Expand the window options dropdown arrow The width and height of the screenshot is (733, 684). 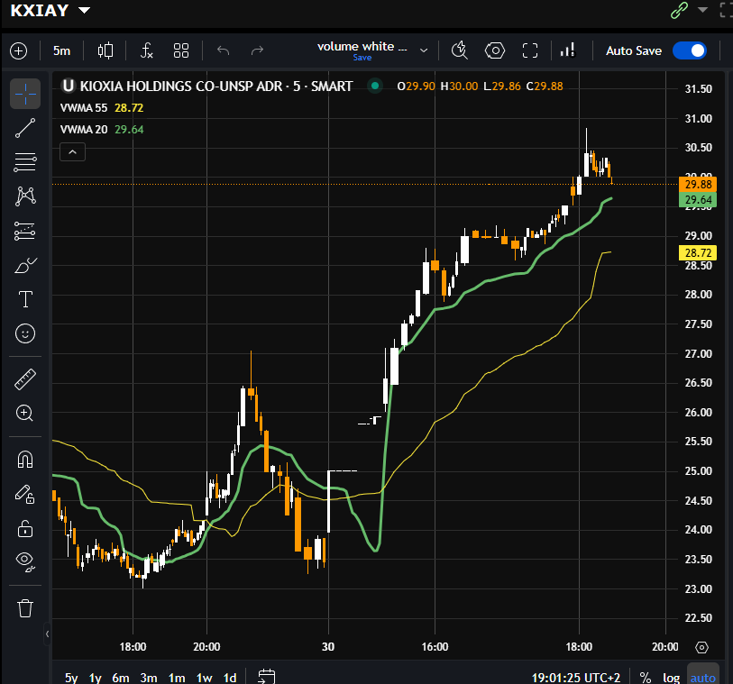click(x=702, y=10)
